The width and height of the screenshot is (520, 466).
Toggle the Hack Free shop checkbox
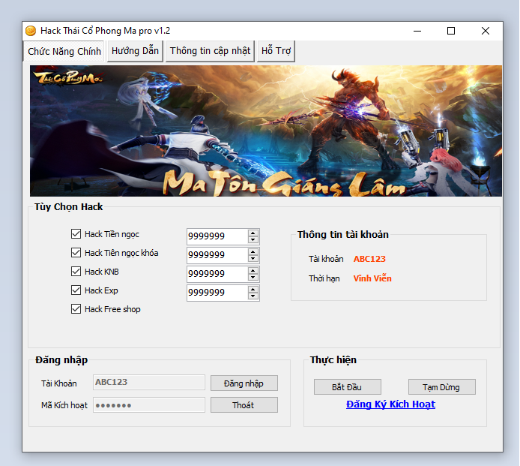tap(76, 309)
